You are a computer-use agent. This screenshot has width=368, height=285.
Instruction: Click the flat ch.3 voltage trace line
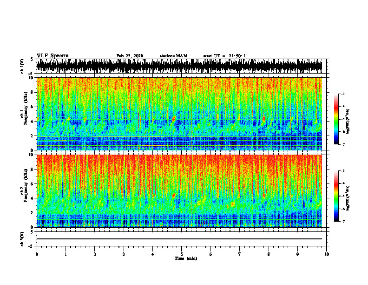pyautogui.click(x=179, y=239)
